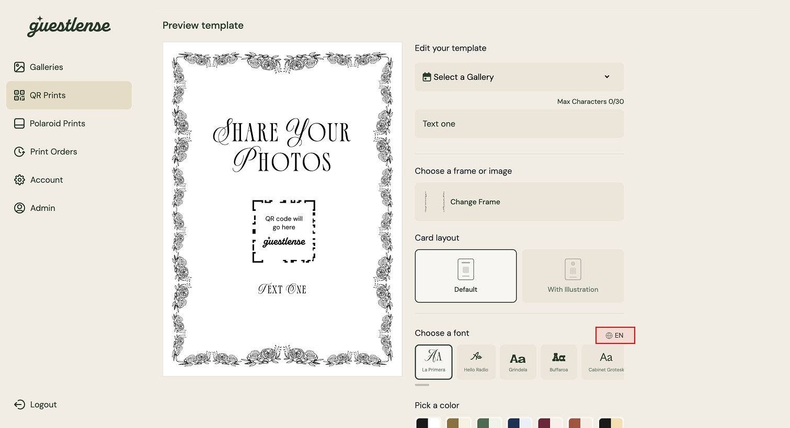Click the Account gear icon
This screenshot has height=428, width=790.
click(x=19, y=180)
